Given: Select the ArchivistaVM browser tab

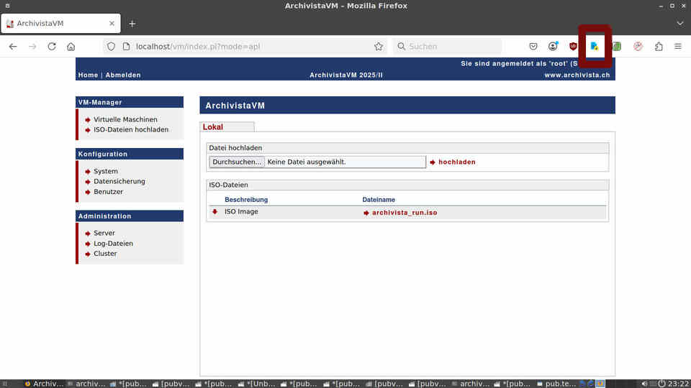Looking at the screenshot, I should pyautogui.click(x=60, y=23).
